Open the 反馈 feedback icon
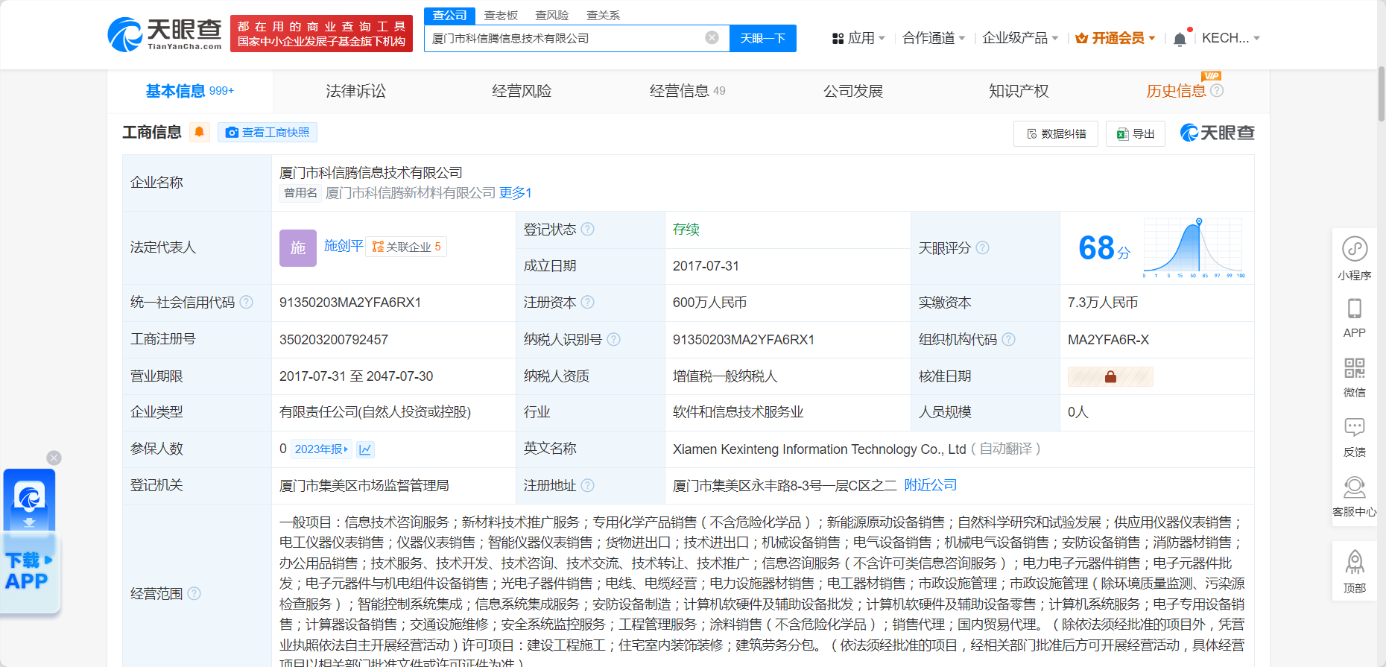 pos(1354,428)
